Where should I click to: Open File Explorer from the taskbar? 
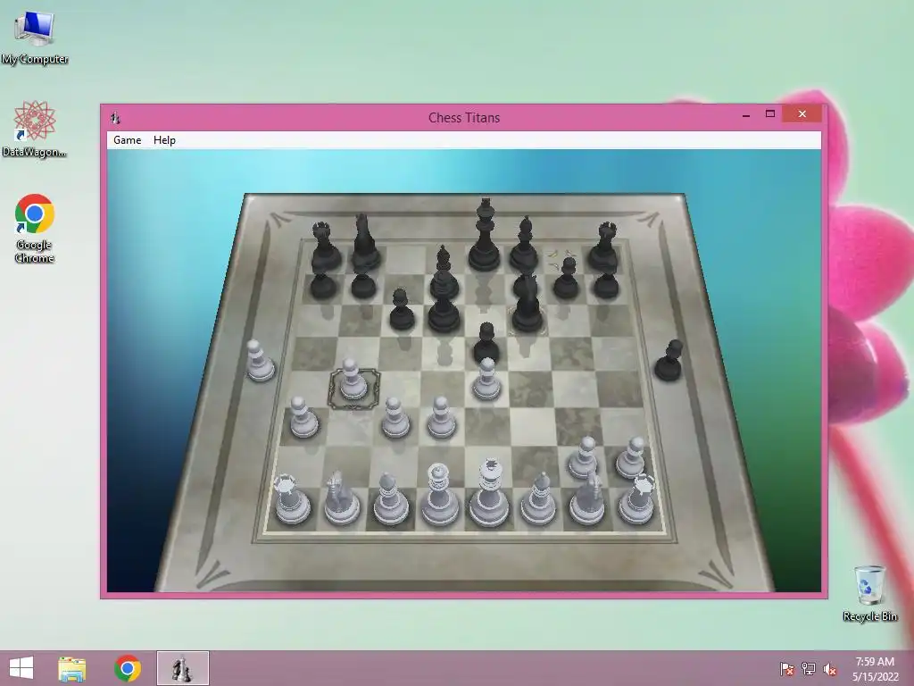[x=72, y=668]
